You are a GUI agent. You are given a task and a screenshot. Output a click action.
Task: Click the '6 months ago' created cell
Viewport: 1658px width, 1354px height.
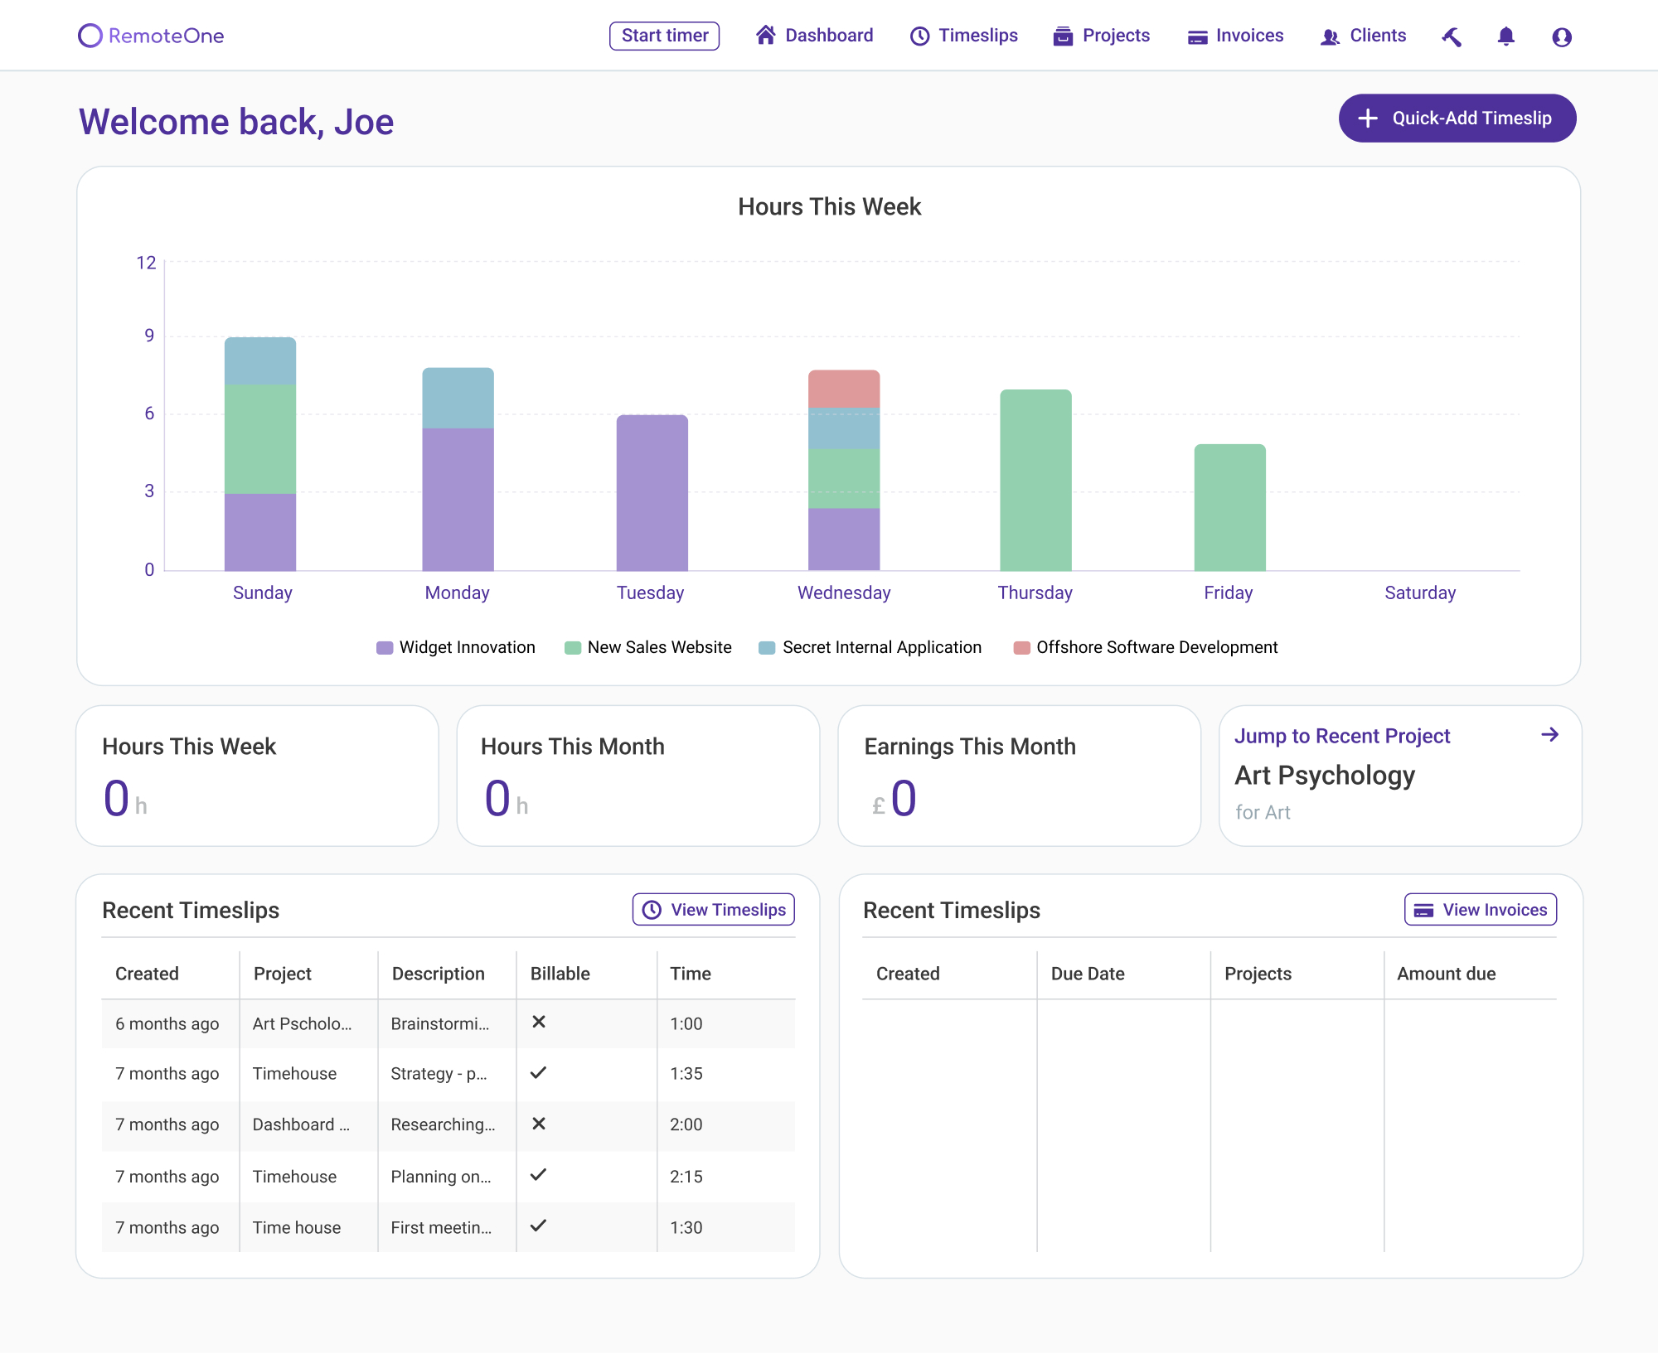coord(167,1024)
